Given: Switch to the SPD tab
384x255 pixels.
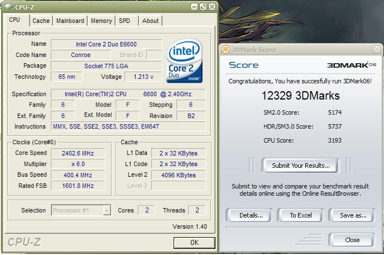Looking at the screenshot, I should pyautogui.click(x=124, y=21).
